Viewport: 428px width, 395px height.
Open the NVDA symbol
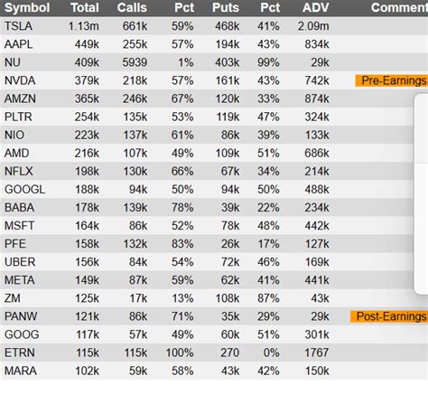click(x=20, y=80)
